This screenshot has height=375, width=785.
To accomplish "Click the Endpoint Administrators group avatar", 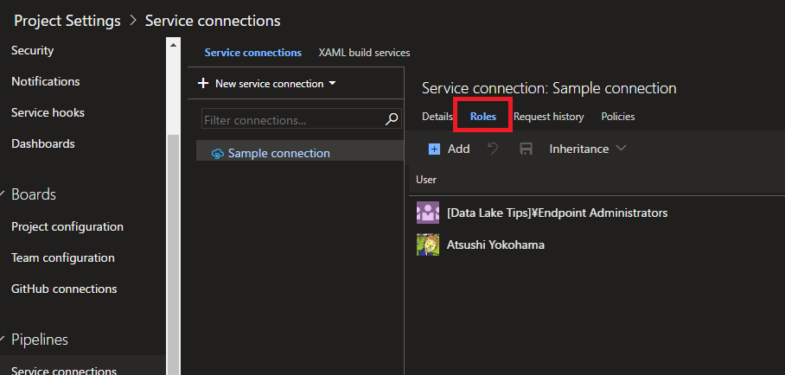I will coord(428,213).
